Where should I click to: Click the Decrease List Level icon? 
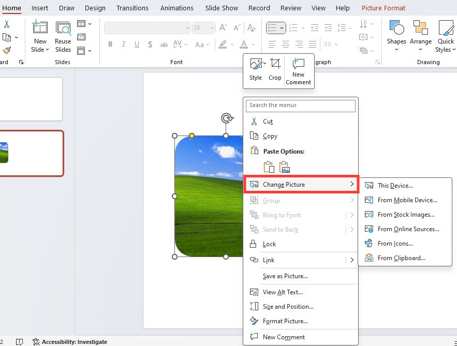click(x=315, y=28)
